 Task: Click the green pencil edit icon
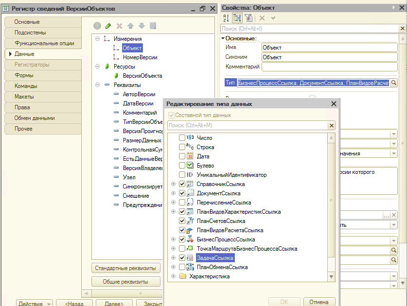(x=108, y=26)
